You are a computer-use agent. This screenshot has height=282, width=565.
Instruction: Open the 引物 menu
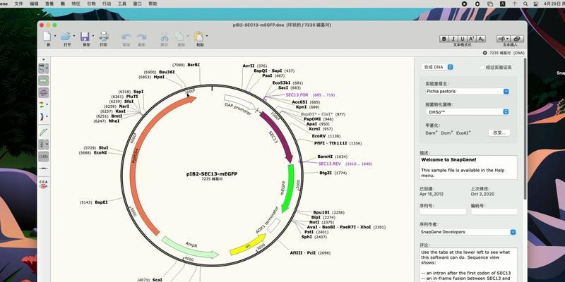click(x=91, y=4)
